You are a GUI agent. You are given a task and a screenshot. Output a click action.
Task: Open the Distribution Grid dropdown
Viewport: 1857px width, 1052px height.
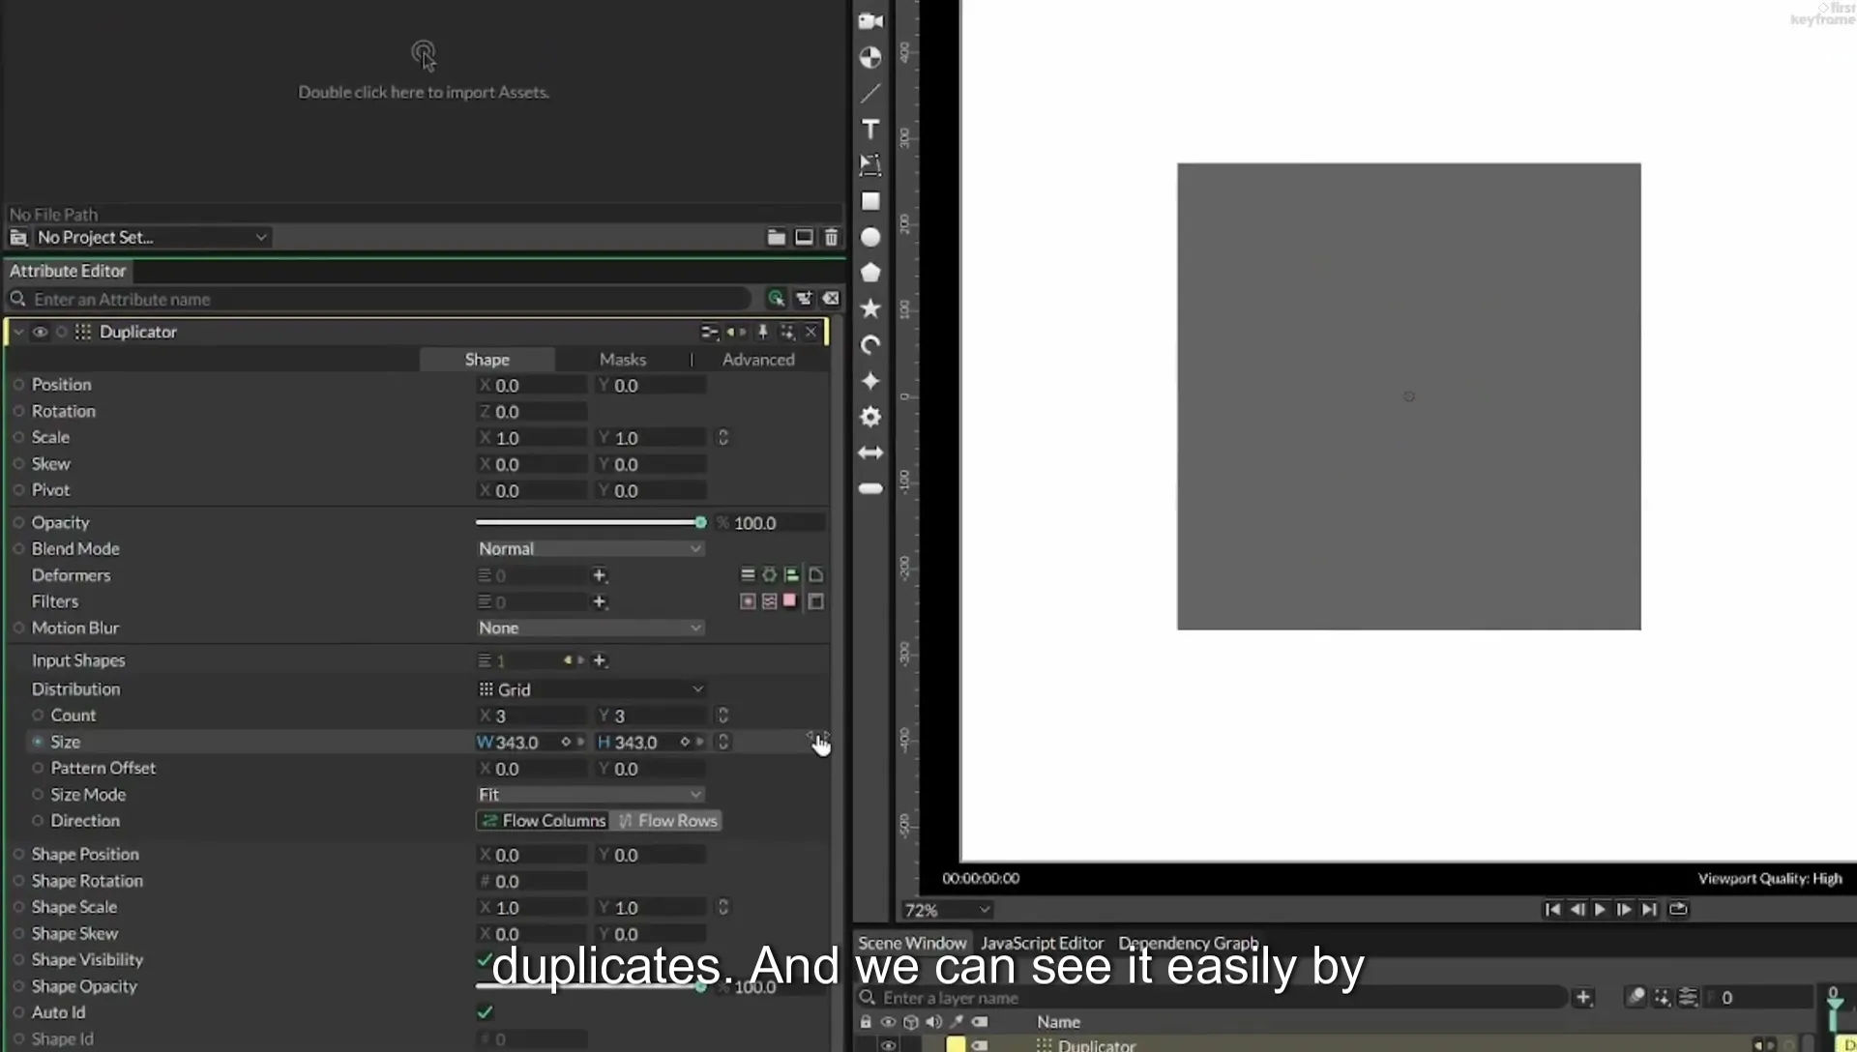590,689
